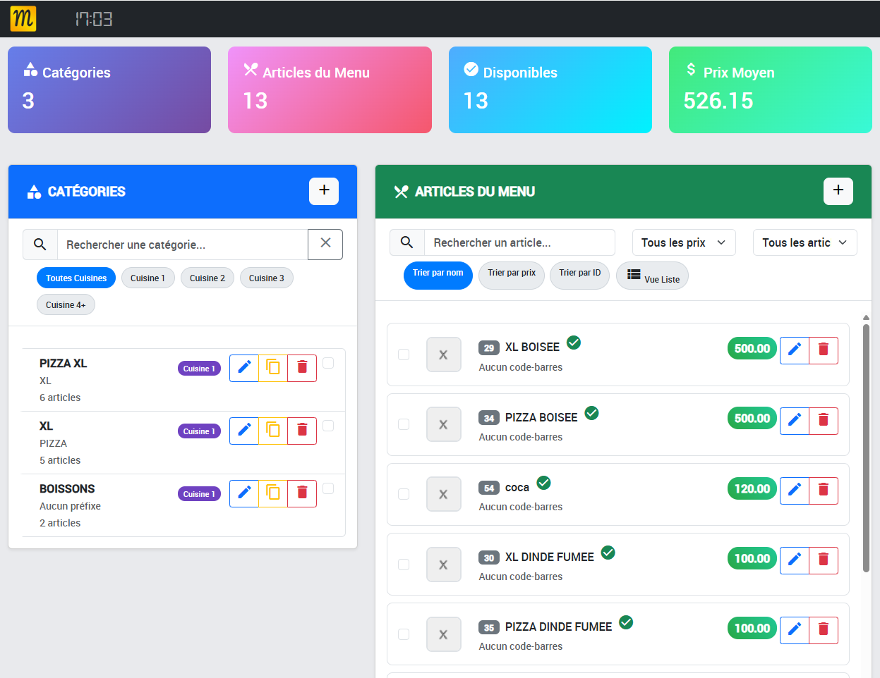Select the Cuisine 2 filter tab
The width and height of the screenshot is (880, 678).
tap(207, 278)
